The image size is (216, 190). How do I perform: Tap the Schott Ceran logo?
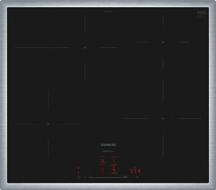202,13
